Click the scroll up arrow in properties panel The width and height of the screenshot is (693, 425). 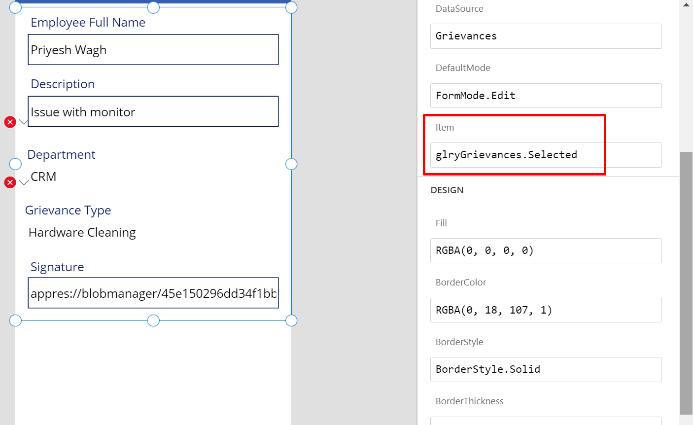[x=686, y=5]
